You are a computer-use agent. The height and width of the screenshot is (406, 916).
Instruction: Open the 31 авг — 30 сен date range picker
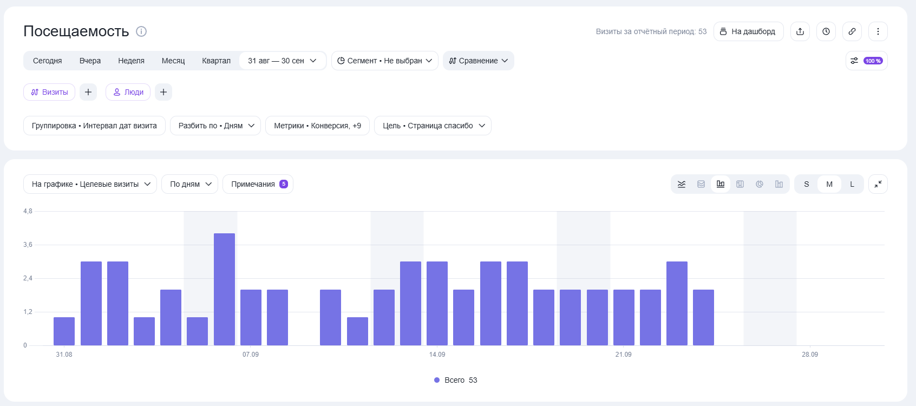coord(283,61)
